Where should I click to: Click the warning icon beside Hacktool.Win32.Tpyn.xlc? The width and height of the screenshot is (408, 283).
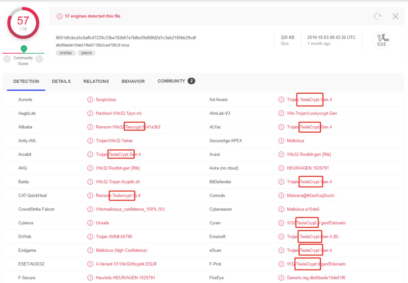pyautogui.click(x=90, y=113)
